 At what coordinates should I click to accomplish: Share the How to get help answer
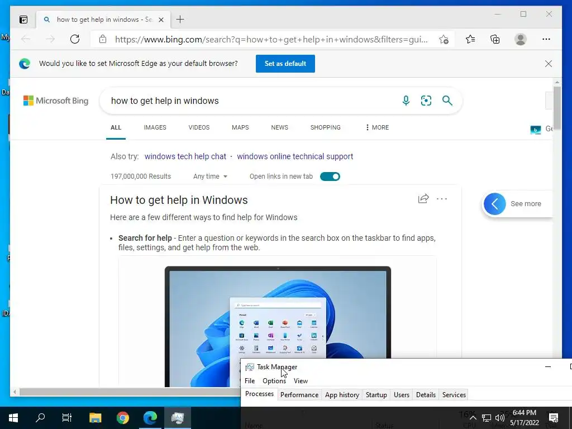pos(423,198)
